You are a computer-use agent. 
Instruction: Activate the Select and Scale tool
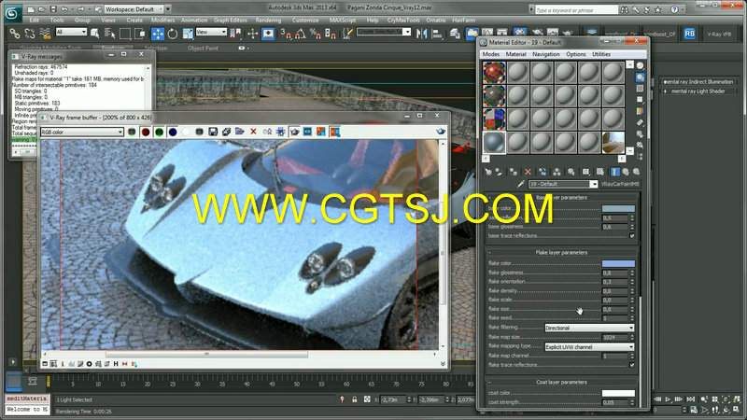[188, 34]
